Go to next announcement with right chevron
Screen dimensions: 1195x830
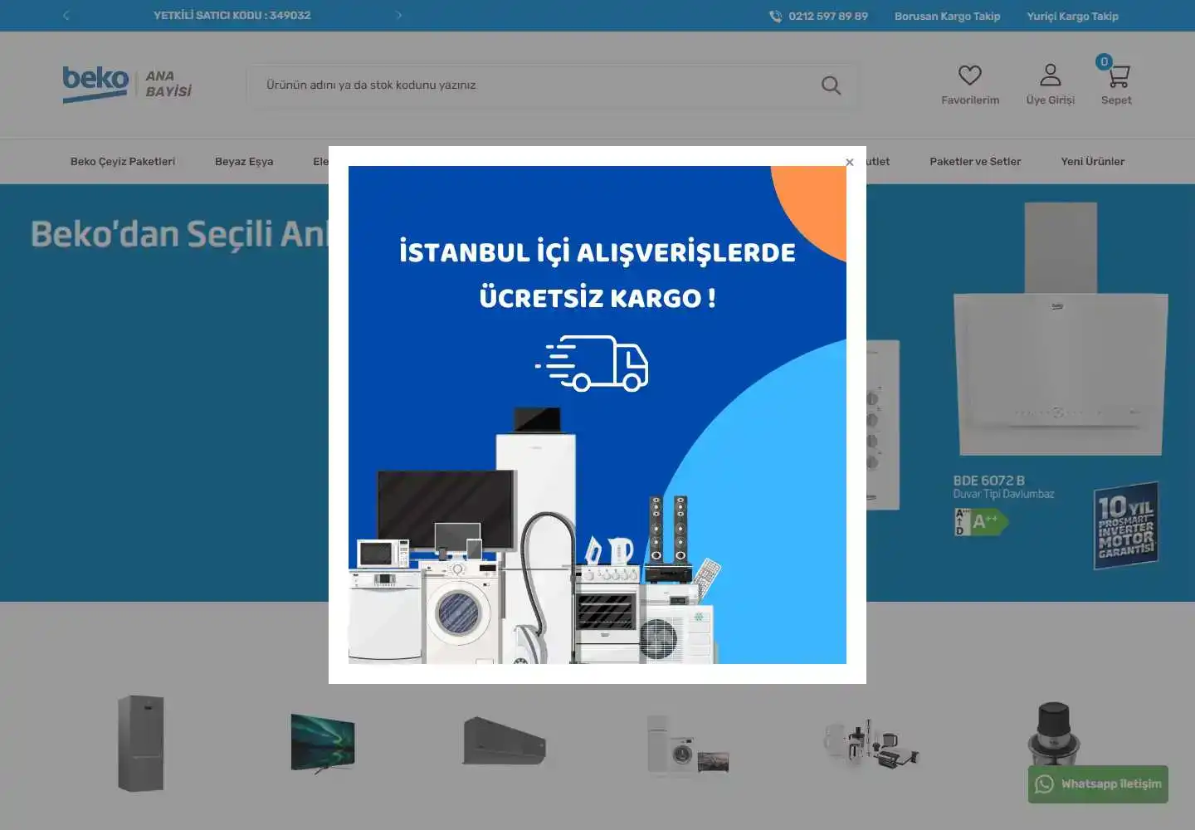(399, 16)
